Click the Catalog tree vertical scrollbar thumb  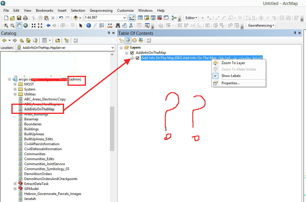[x=112, y=129]
